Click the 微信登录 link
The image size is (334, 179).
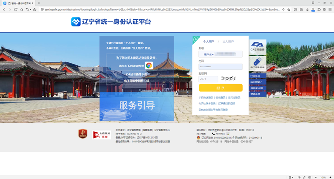tap(221, 98)
